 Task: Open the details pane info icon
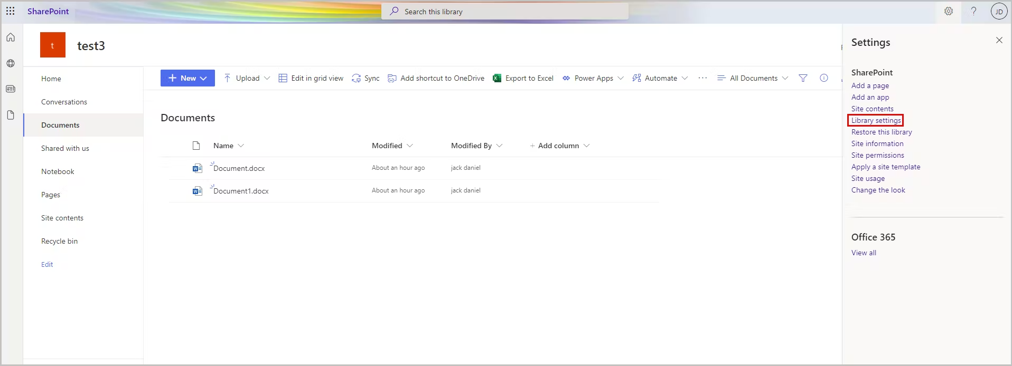click(824, 78)
